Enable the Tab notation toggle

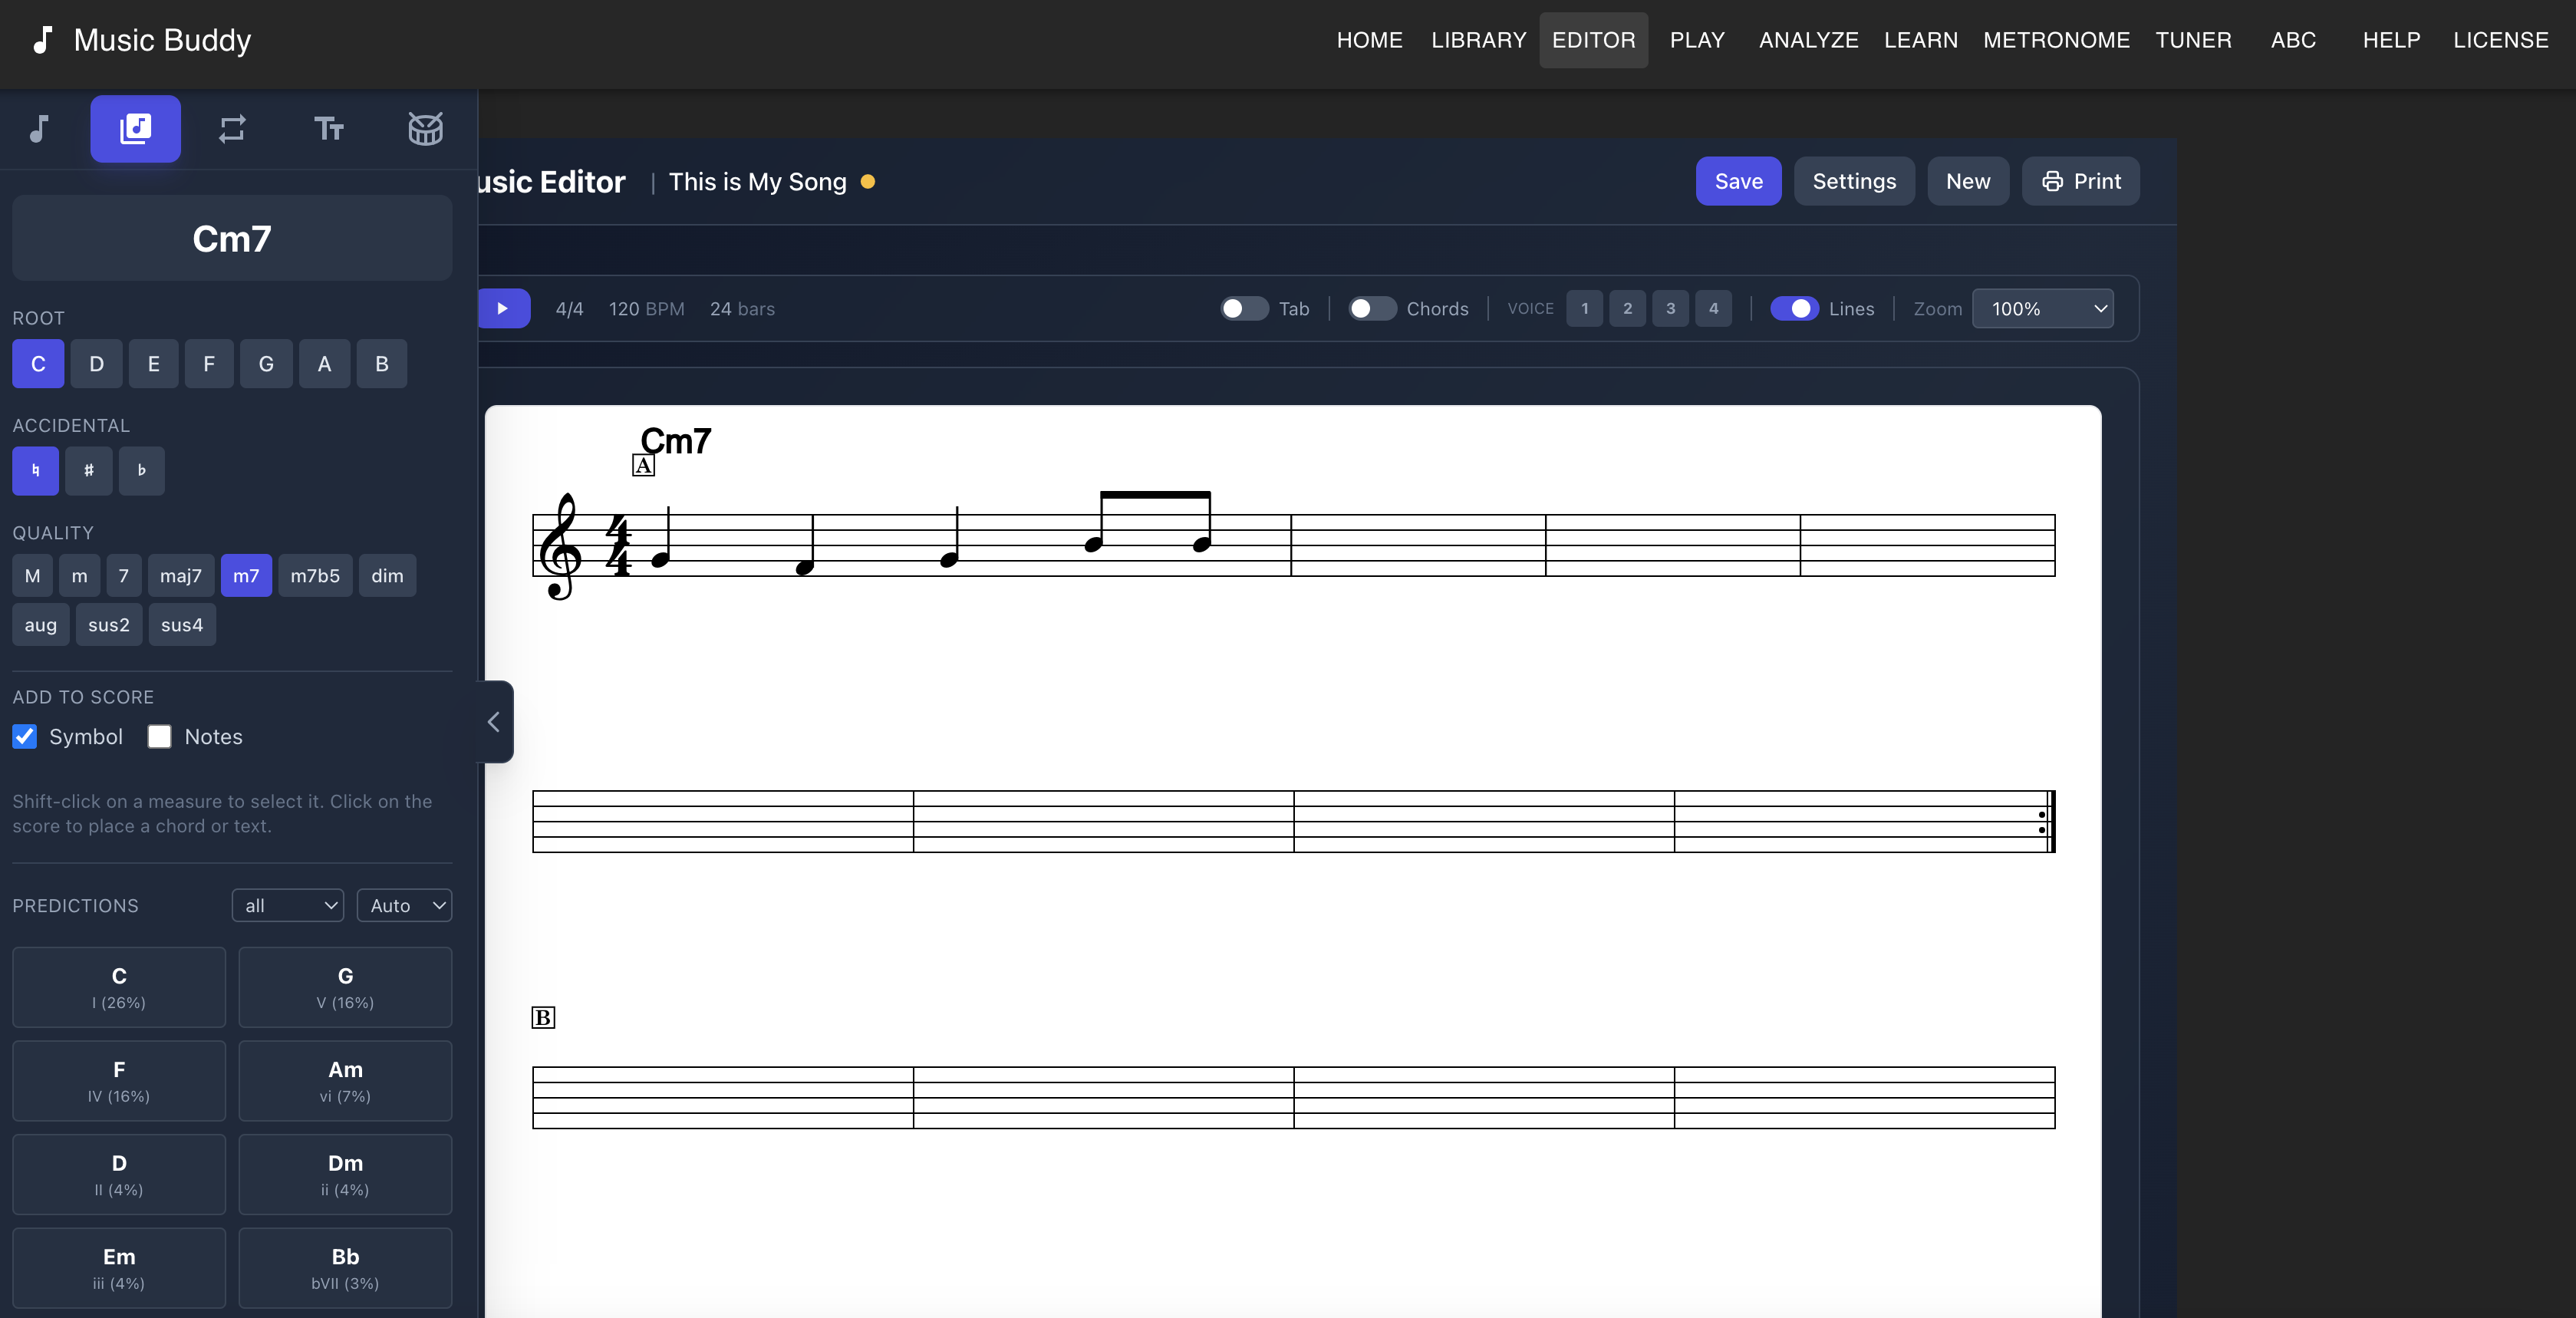(x=1243, y=309)
